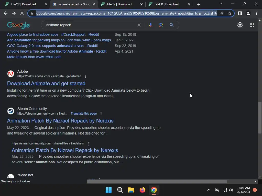The image size is (262, 196).
Task: Open new browser tab
Action: (x=199, y=4)
